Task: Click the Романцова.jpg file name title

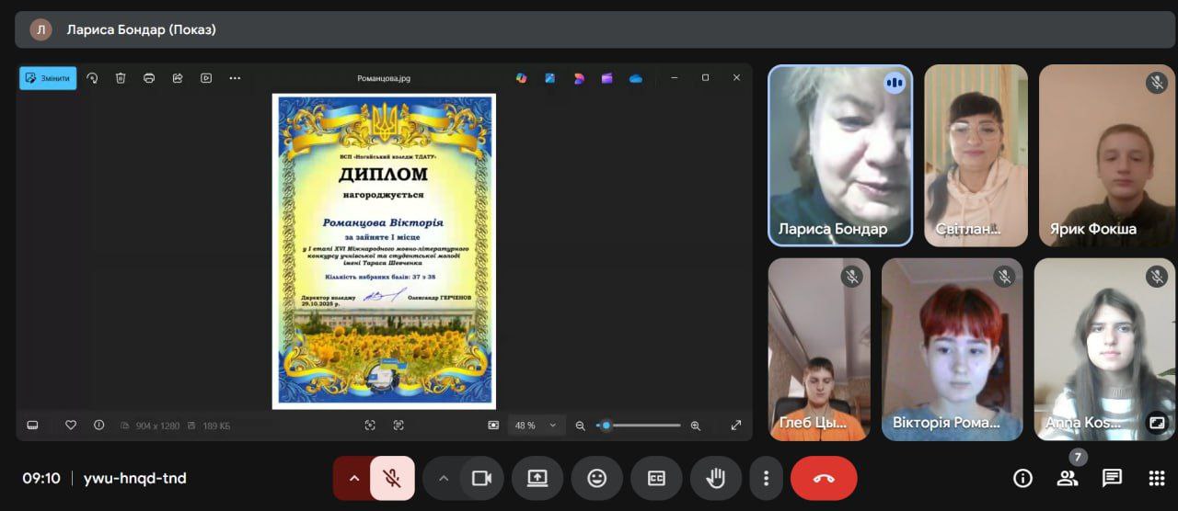Action: pyautogui.click(x=384, y=78)
